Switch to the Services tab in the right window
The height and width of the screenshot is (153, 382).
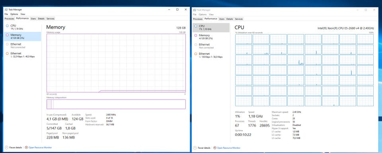pos(239,19)
